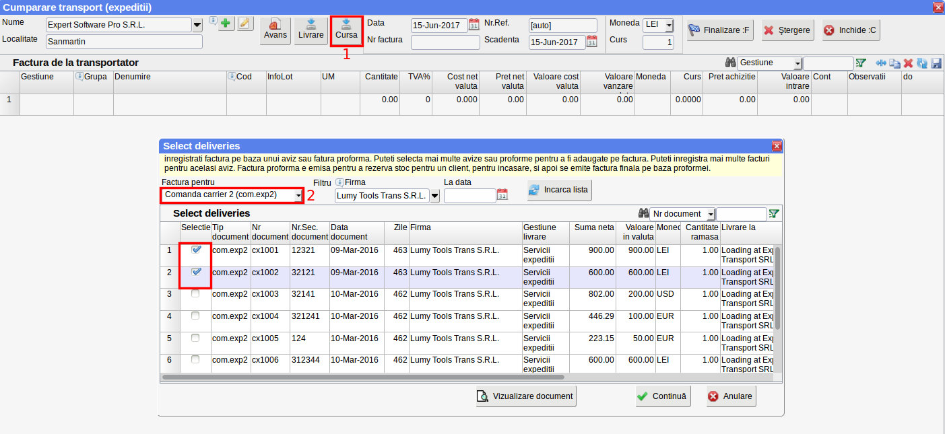Click the pencil edit icon beside Nume

244,23
